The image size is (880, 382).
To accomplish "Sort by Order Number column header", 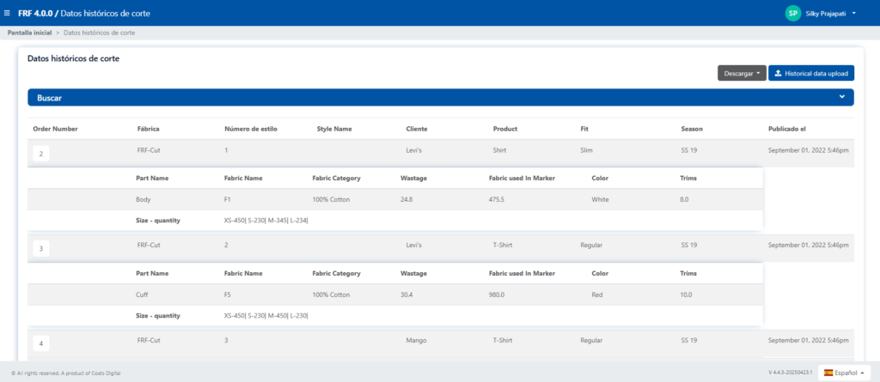I will coord(55,129).
